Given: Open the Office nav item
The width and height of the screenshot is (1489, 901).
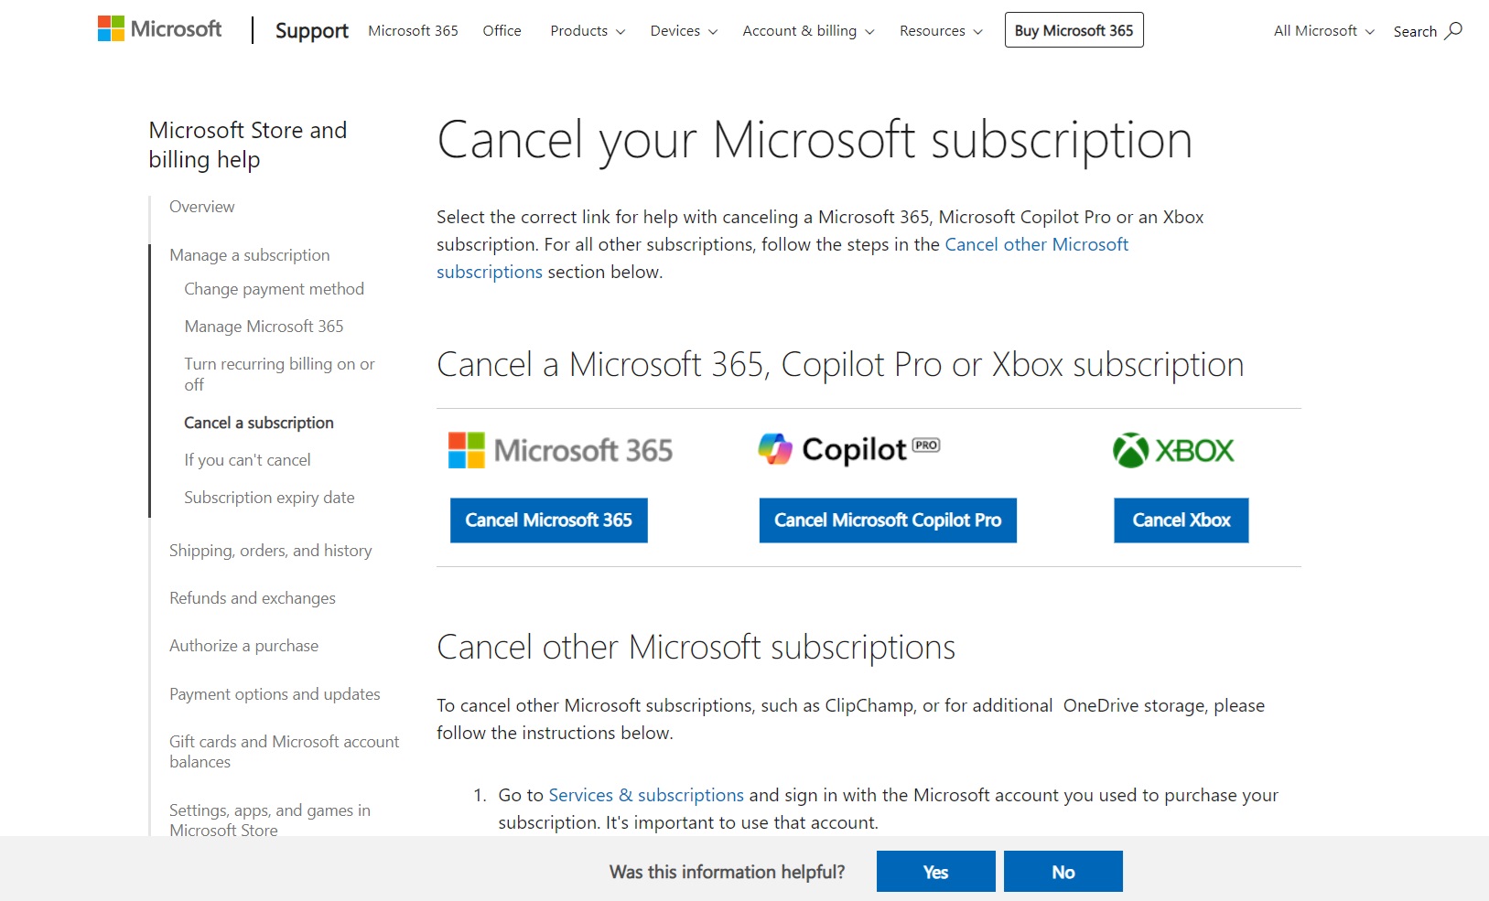Looking at the screenshot, I should (502, 31).
